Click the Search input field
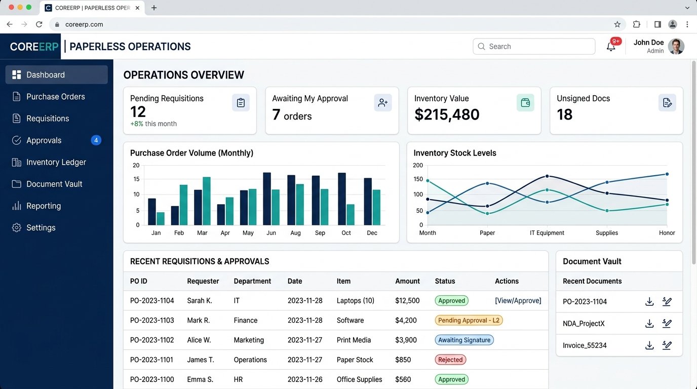This screenshot has height=389, width=697. [x=534, y=47]
